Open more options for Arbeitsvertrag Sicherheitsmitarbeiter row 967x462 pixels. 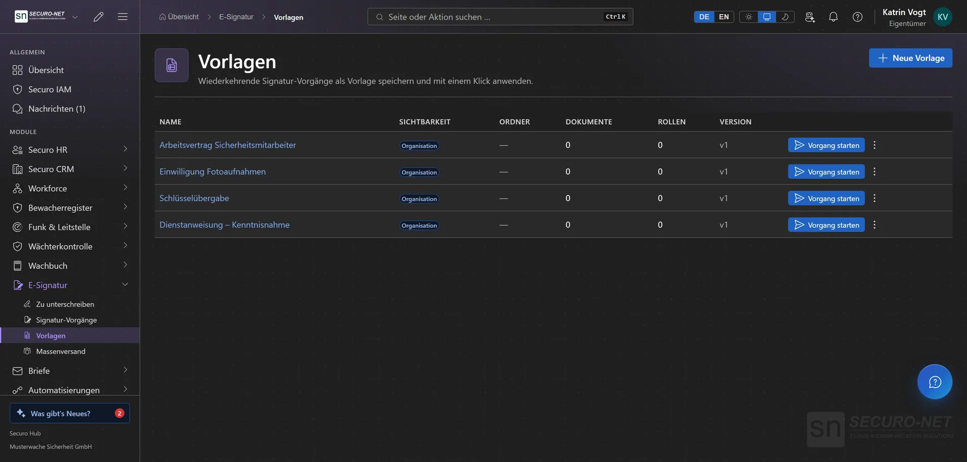874,145
